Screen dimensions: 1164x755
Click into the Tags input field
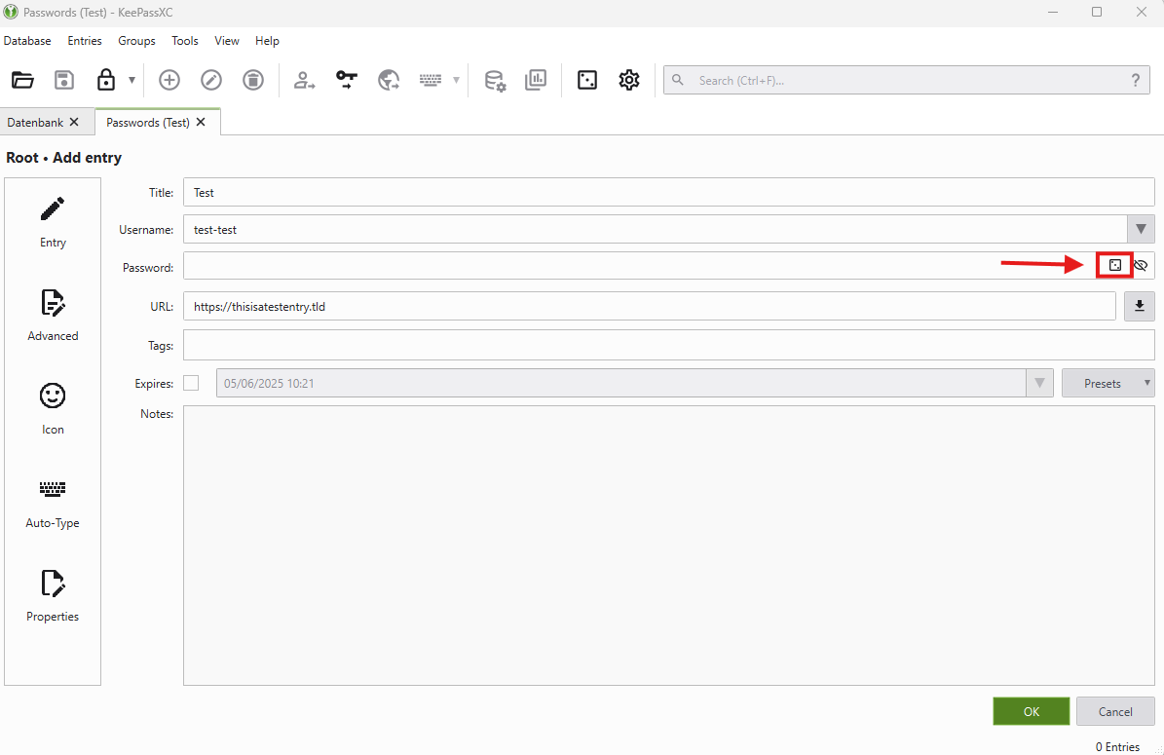pos(668,346)
